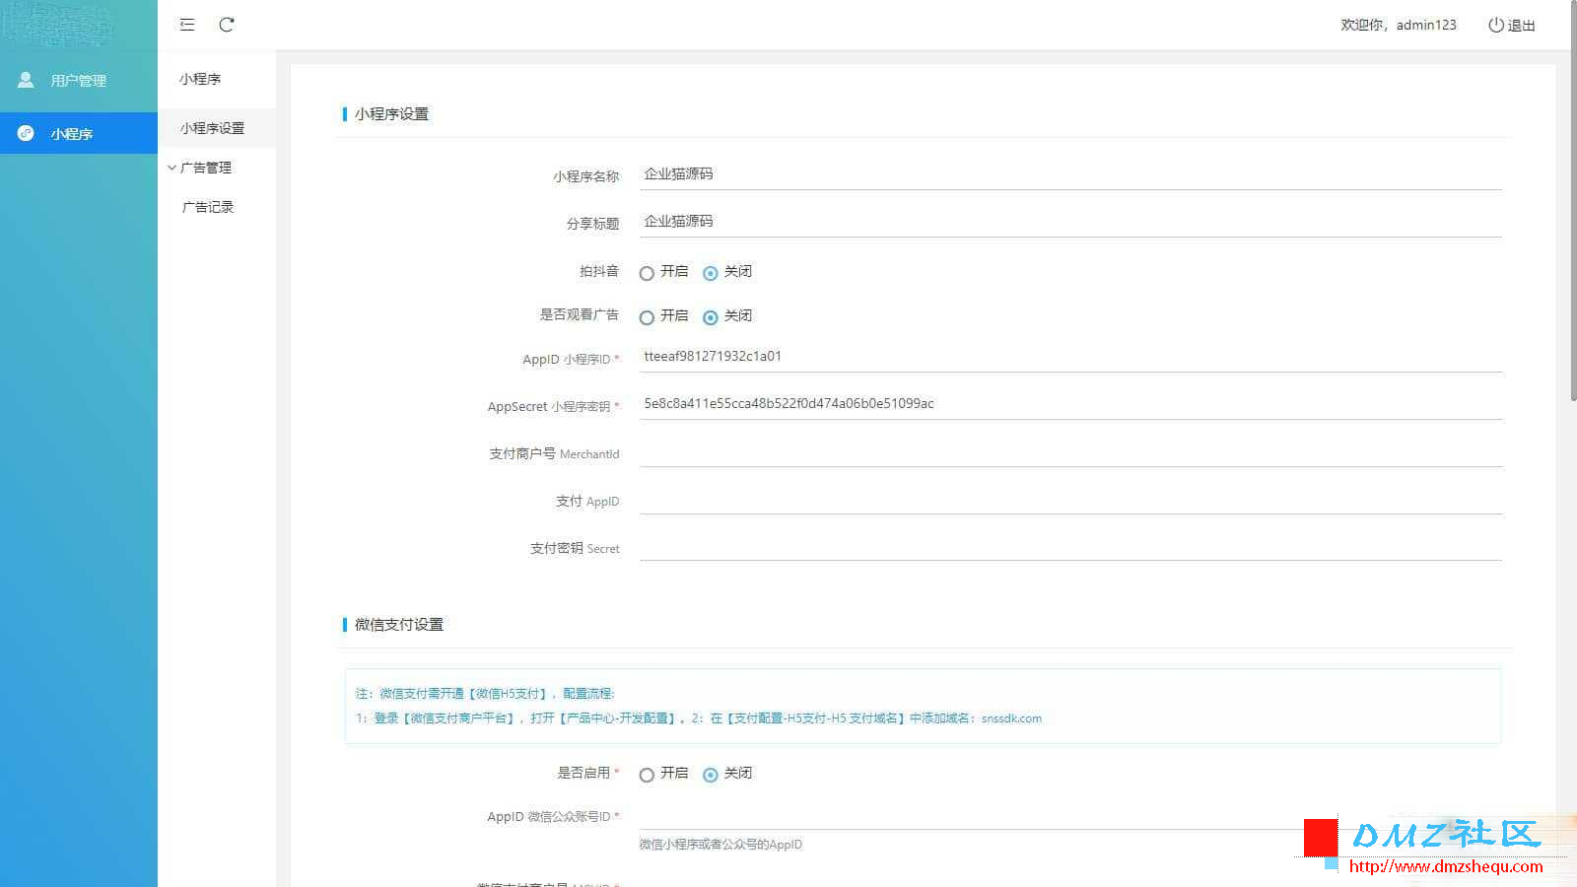Viewport: 1577px width, 887px height.
Task: Select 关闭 for 拍抖音
Action: pos(710,273)
